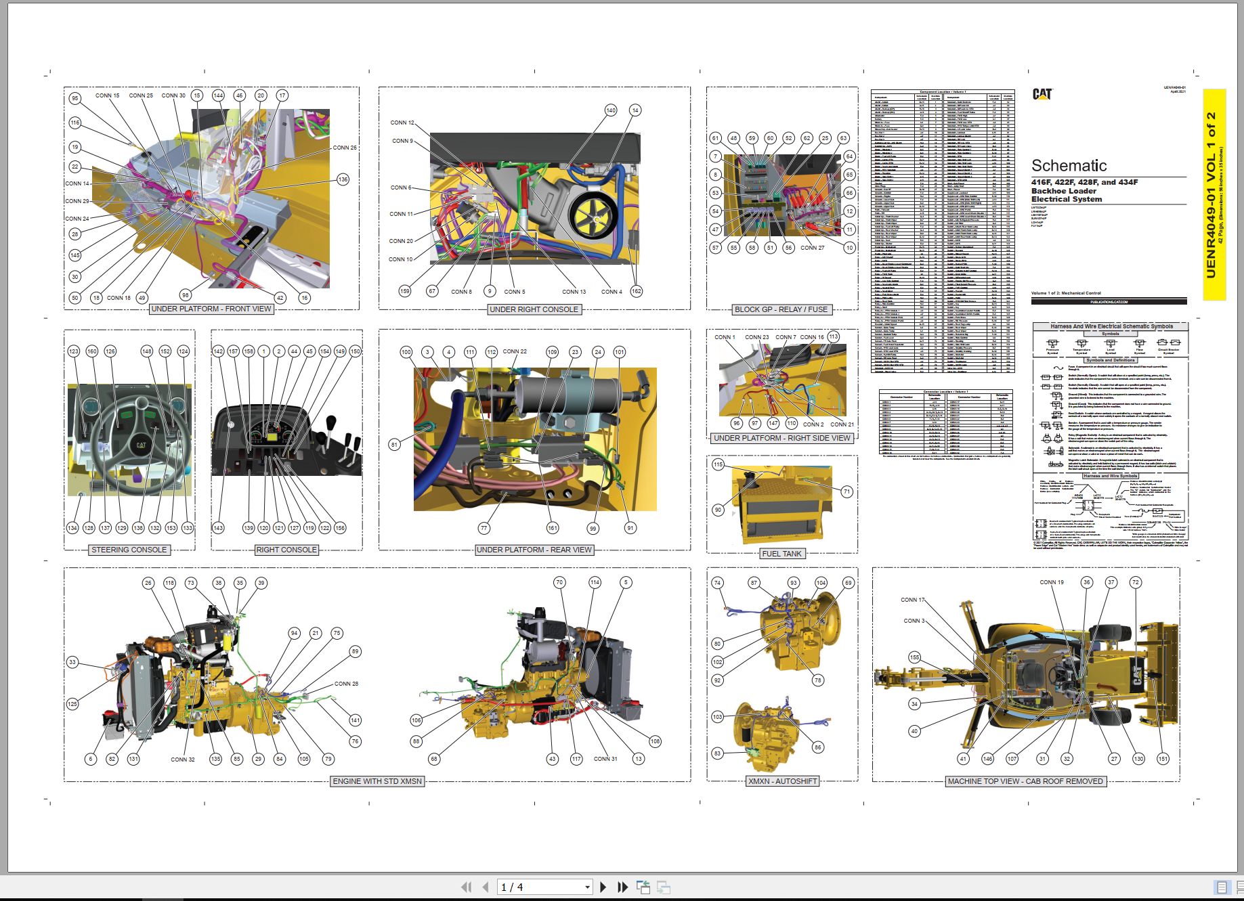
Task: Go back to previous view
Action: (643, 887)
